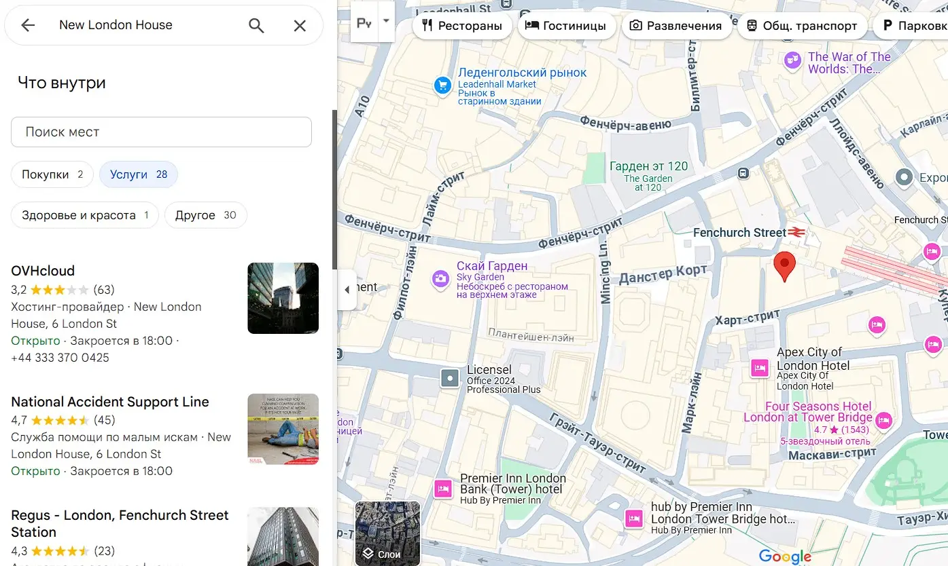Click the Fenchurch Street rail station icon

click(797, 232)
